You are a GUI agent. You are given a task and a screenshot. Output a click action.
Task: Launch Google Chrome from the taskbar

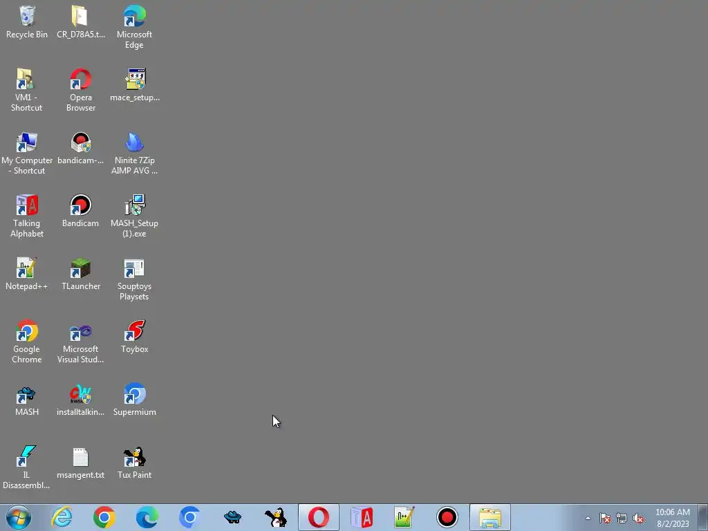[104, 517]
